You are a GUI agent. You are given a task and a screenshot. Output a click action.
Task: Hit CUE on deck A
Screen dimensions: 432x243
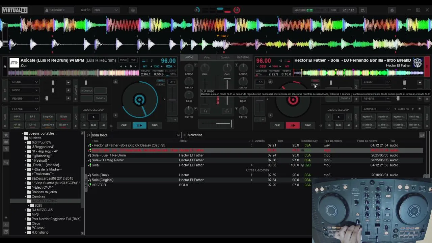point(124,125)
